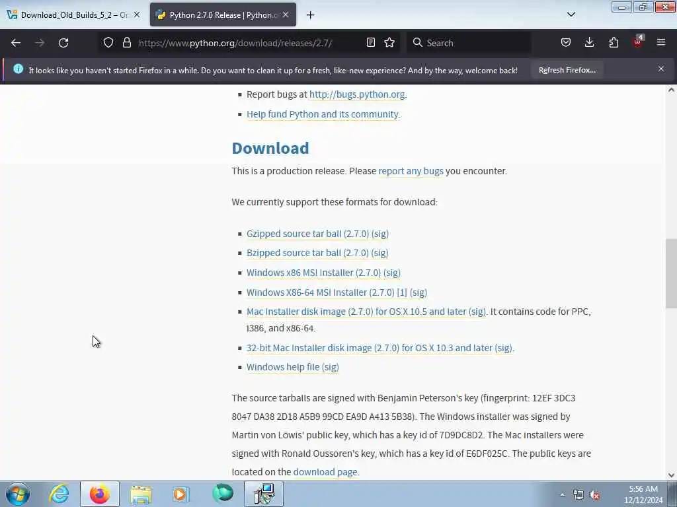Open the sig link for Windows help file
Image resolution: width=677 pixels, height=507 pixels.
[x=331, y=367]
